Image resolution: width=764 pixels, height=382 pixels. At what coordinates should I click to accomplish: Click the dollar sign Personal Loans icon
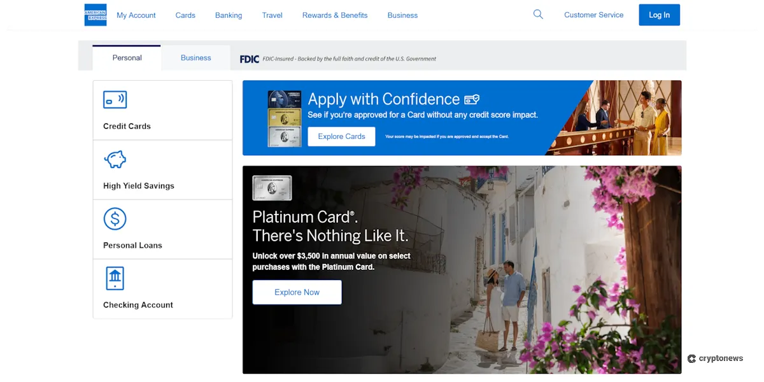coord(115,218)
